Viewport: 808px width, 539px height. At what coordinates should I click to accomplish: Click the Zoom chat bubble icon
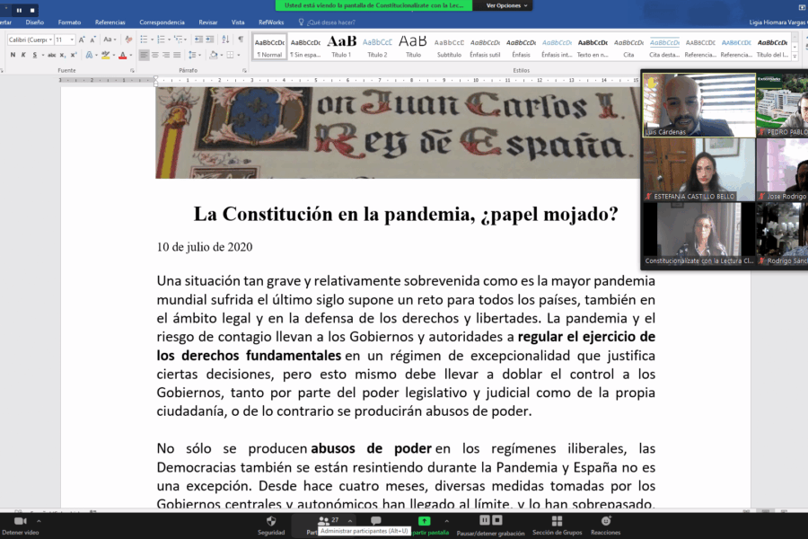click(x=376, y=521)
